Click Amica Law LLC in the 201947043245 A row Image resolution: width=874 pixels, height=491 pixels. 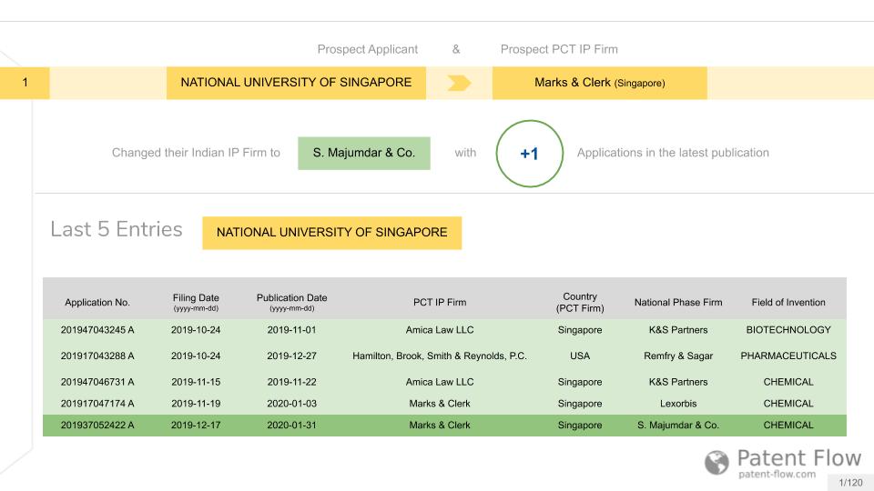coord(440,329)
